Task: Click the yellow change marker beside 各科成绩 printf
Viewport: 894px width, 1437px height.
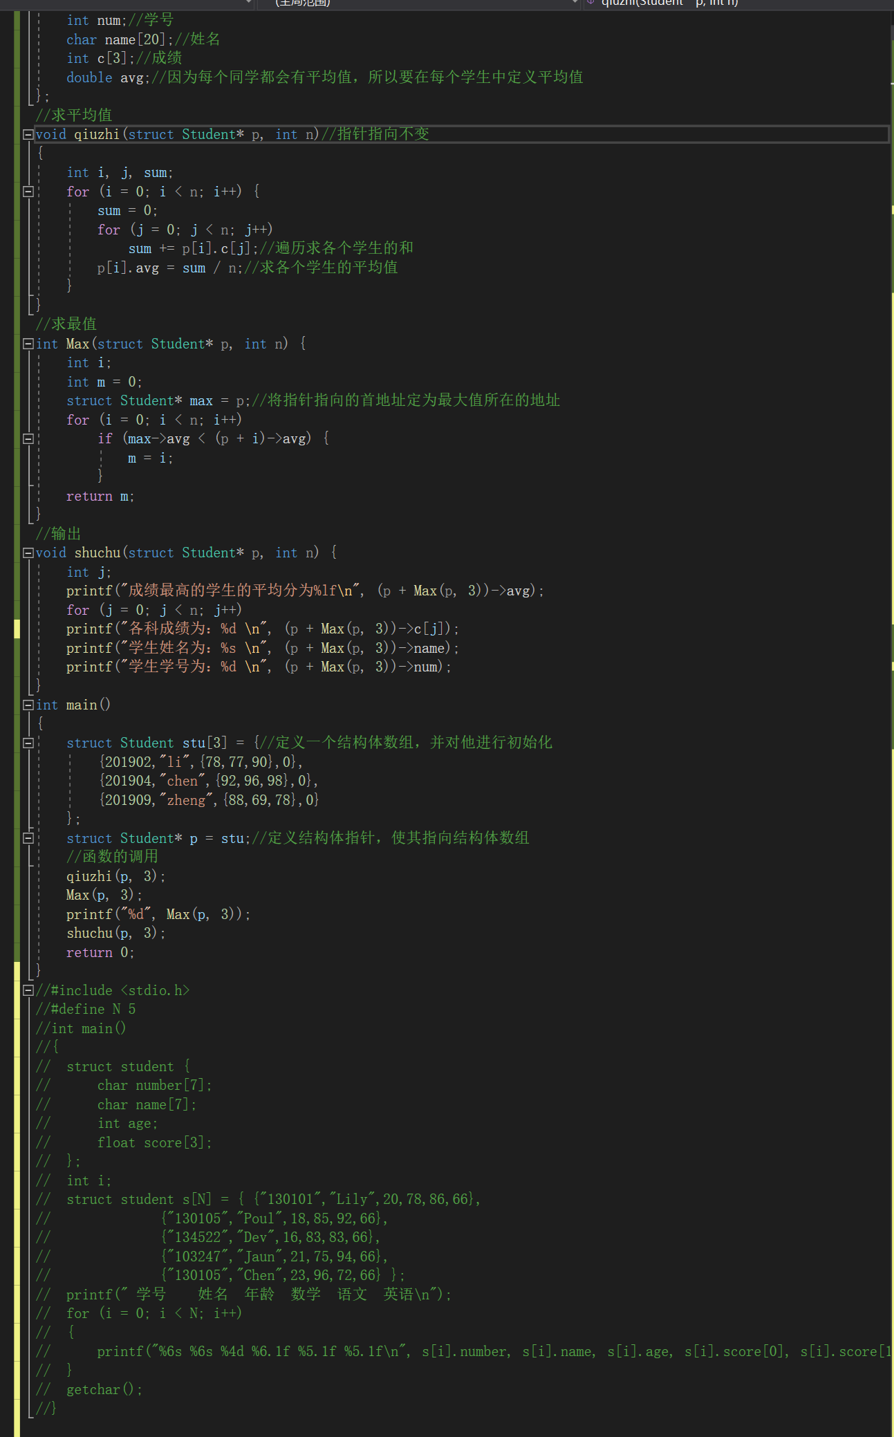Action: point(17,629)
